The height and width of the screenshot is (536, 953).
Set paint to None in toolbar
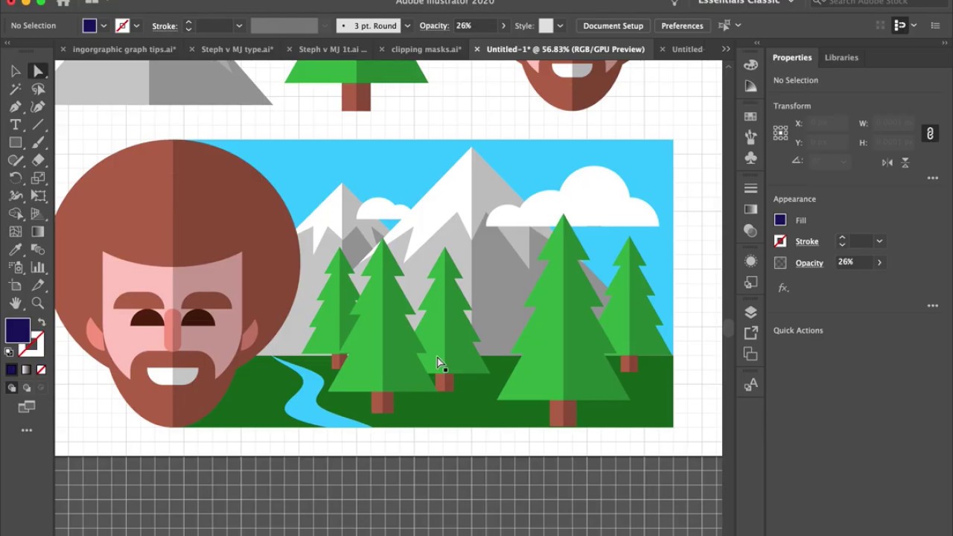click(x=41, y=370)
